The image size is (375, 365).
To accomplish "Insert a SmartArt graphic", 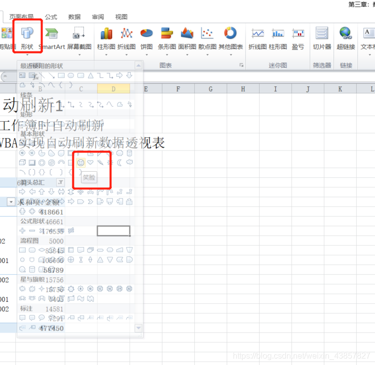I will (52, 38).
